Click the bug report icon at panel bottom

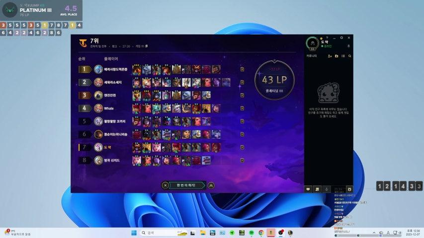pos(349,189)
